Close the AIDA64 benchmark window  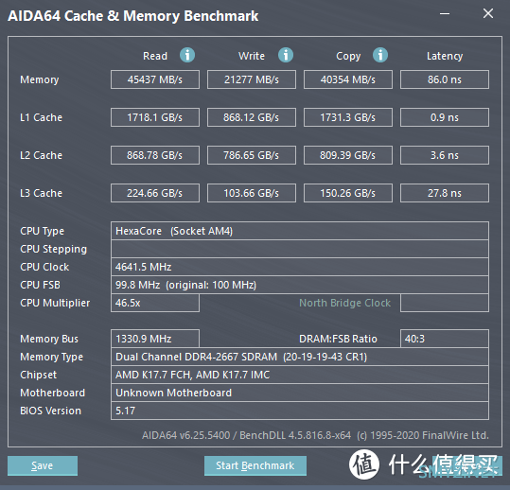[x=488, y=13]
